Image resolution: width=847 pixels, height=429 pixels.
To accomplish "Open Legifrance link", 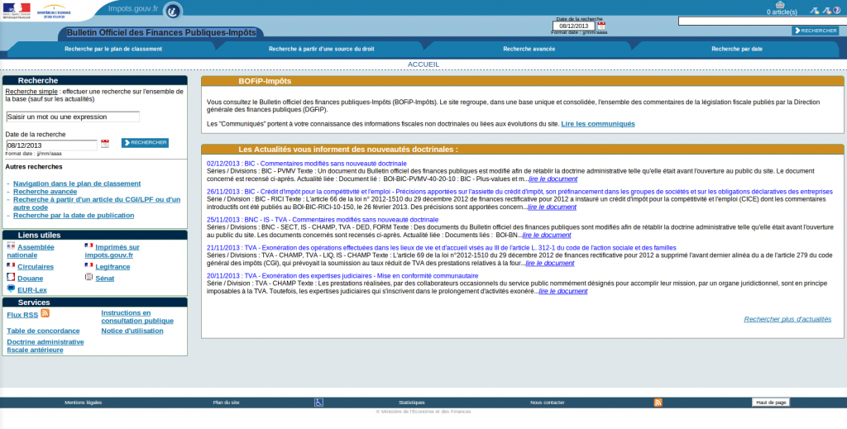I will click(x=112, y=267).
